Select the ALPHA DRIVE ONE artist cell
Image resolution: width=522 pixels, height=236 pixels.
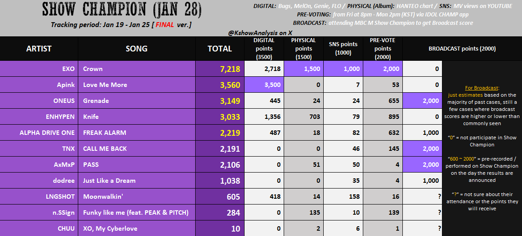tap(39, 133)
